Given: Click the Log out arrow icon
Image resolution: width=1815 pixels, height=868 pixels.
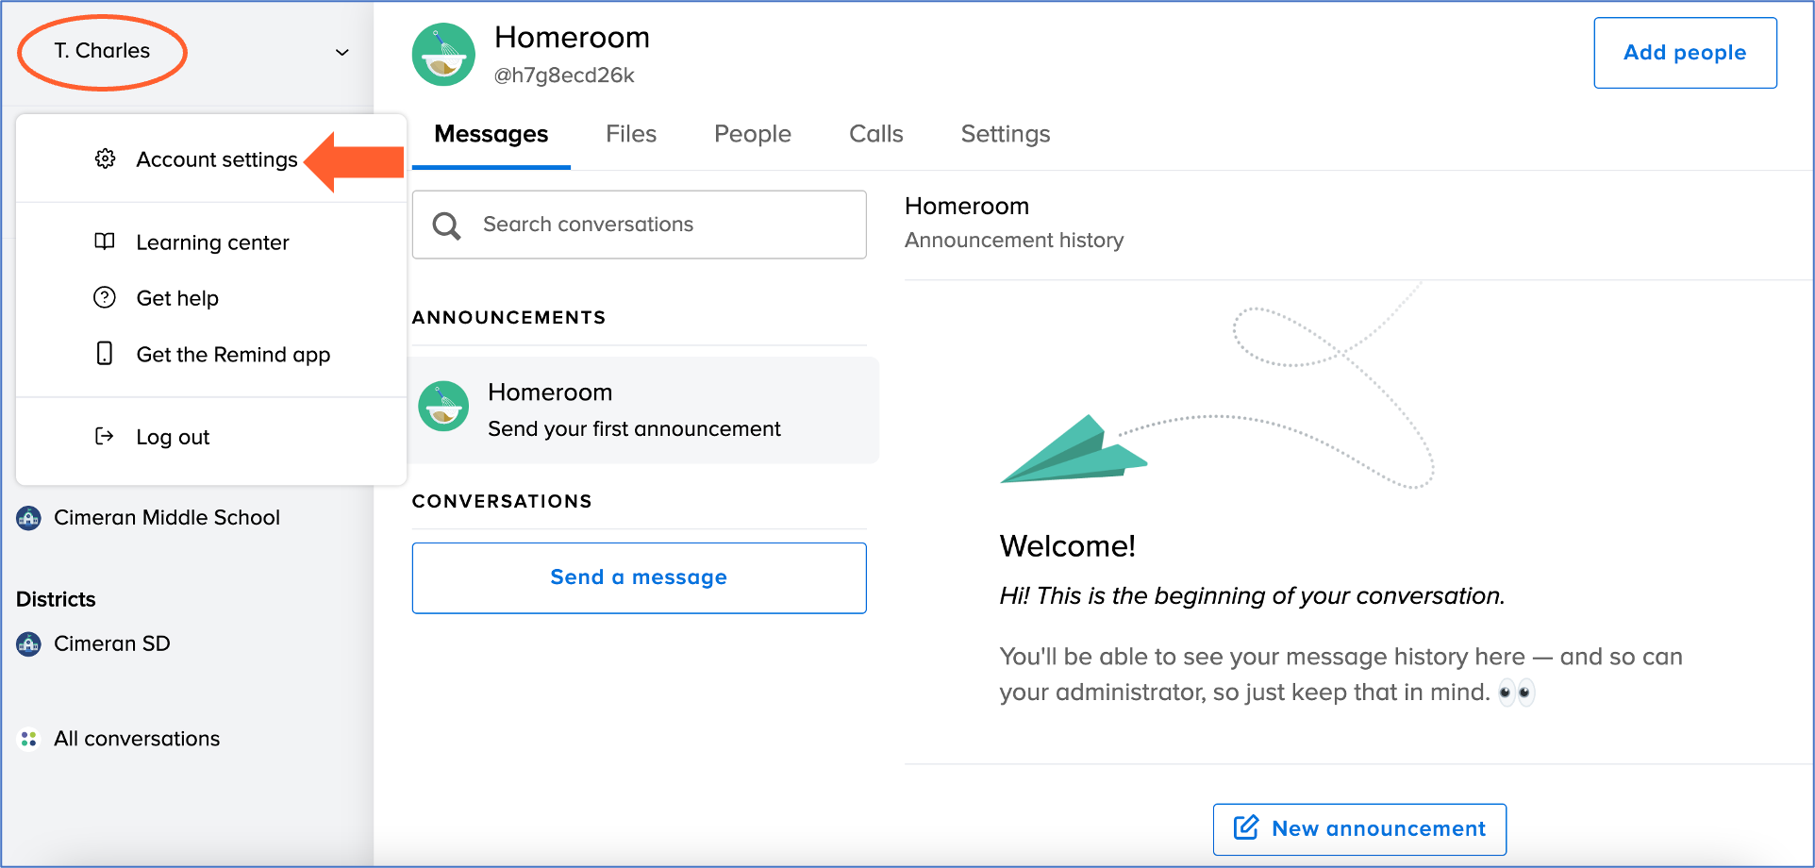Looking at the screenshot, I should (105, 436).
